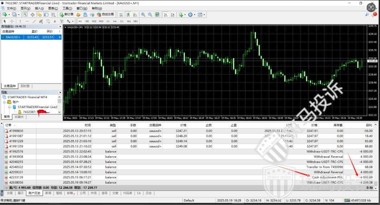Click the zoom out magnifier icon
380x205 pixels.
pos(150,14)
